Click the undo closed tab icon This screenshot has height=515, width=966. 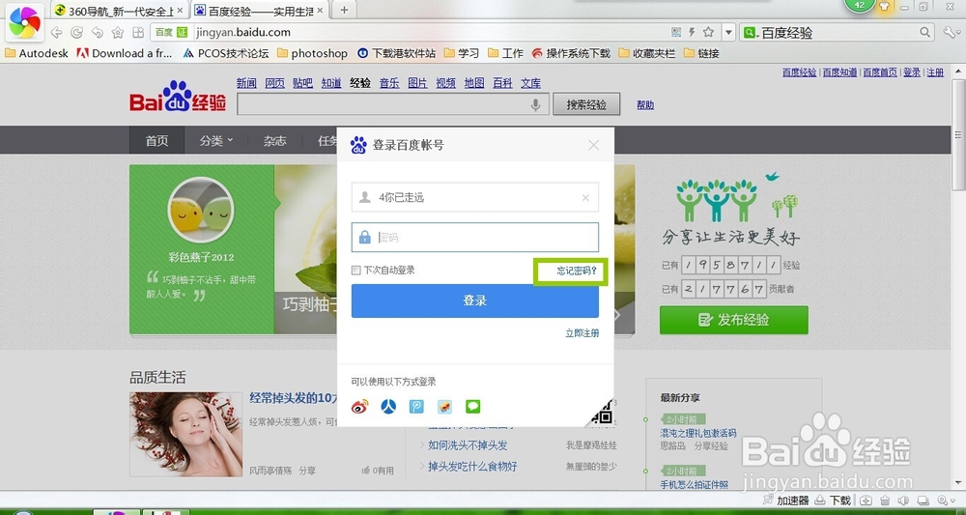[x=98, y=33]
